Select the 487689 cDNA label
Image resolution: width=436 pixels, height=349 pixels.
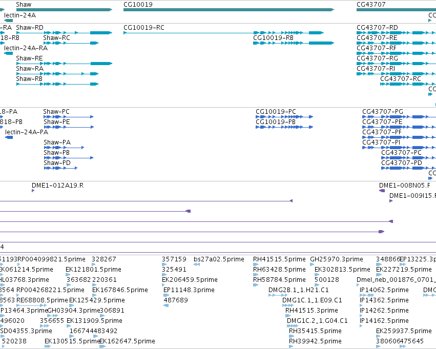[x=176, y=301]
